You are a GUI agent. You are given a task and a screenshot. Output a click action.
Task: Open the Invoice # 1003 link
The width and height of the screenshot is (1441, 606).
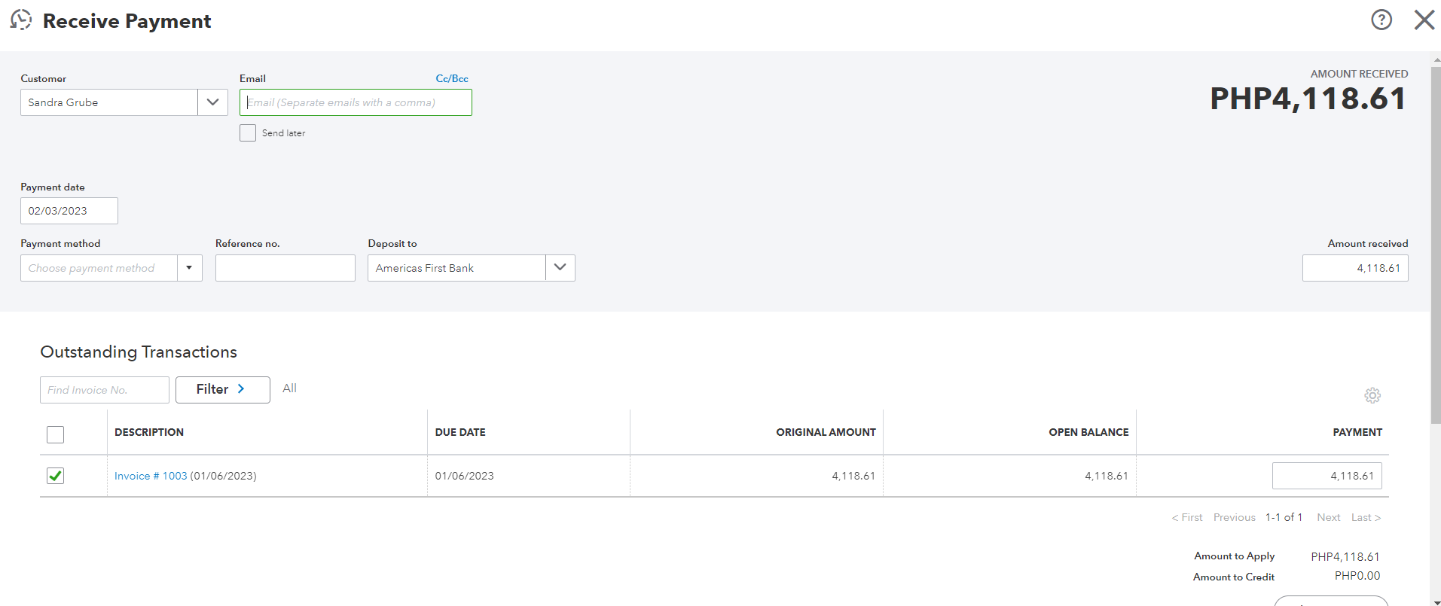tap(151, 476)
